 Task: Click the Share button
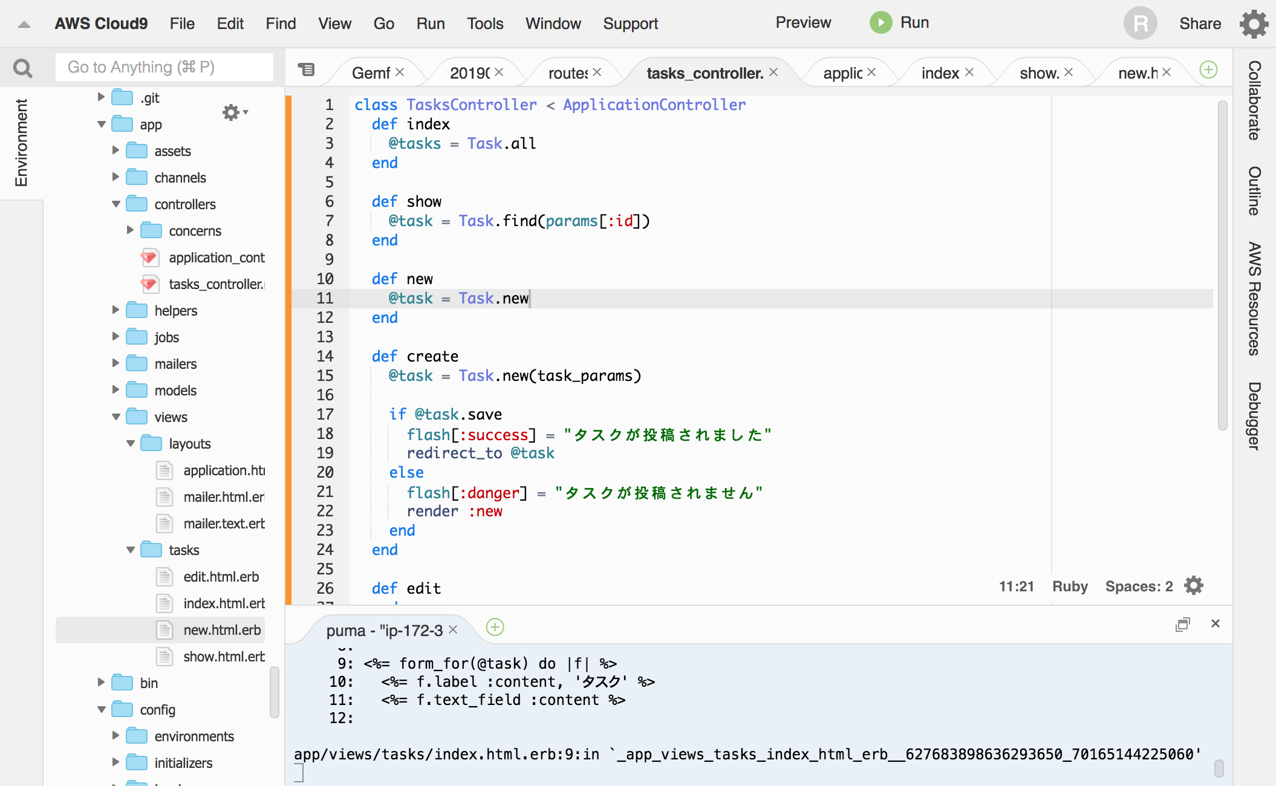pos(1200,24)
